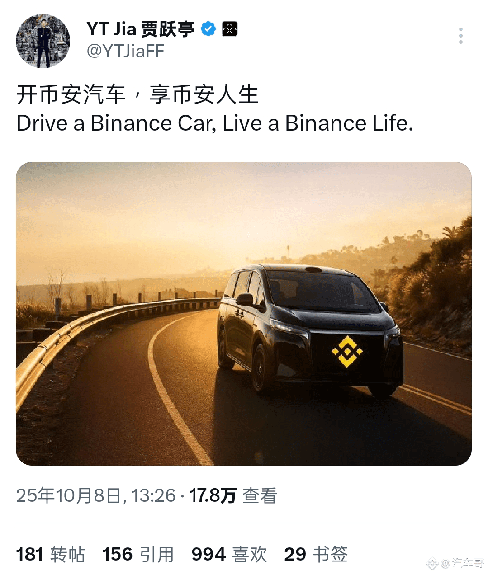Click the black FF affiliate badge icon
488x575 pixels.
[x=229, y=29]
